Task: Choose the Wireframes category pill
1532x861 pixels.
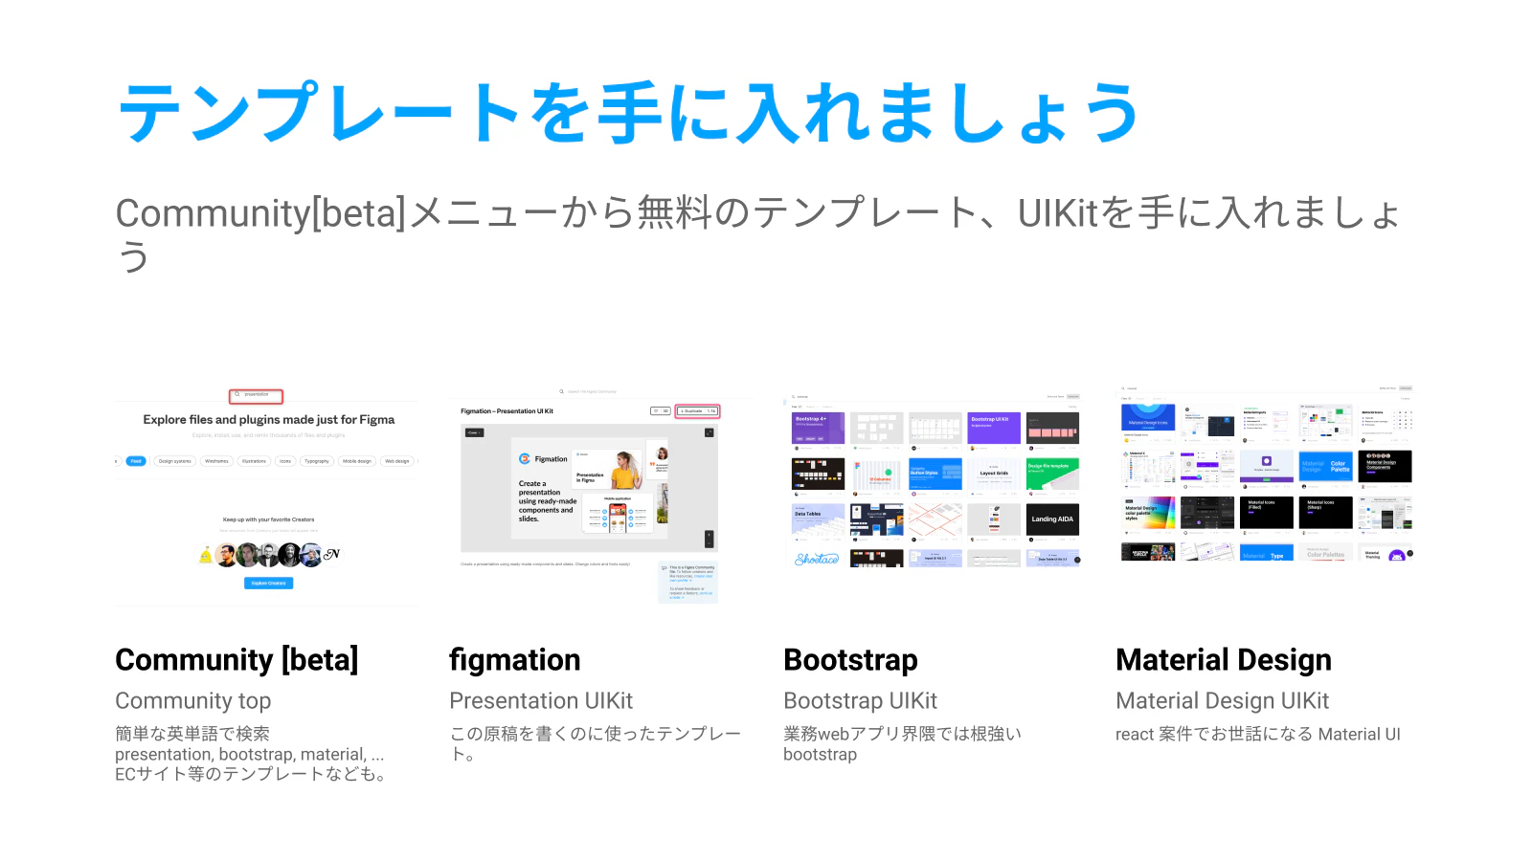Action: [x=216, y=461]
